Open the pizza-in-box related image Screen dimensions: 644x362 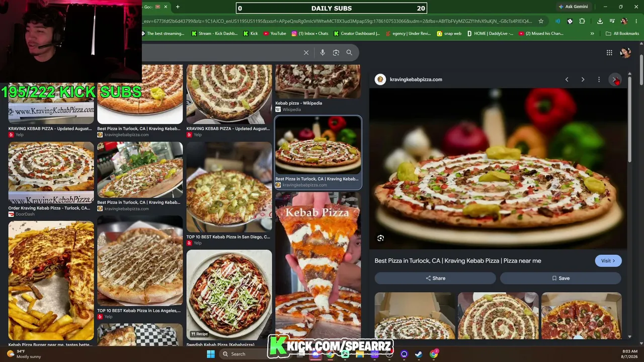[415, 316]
